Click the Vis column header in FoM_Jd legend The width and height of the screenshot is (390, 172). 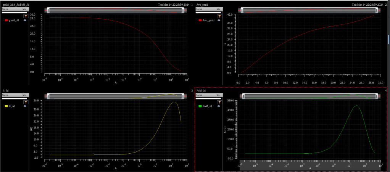click(218, 95)
